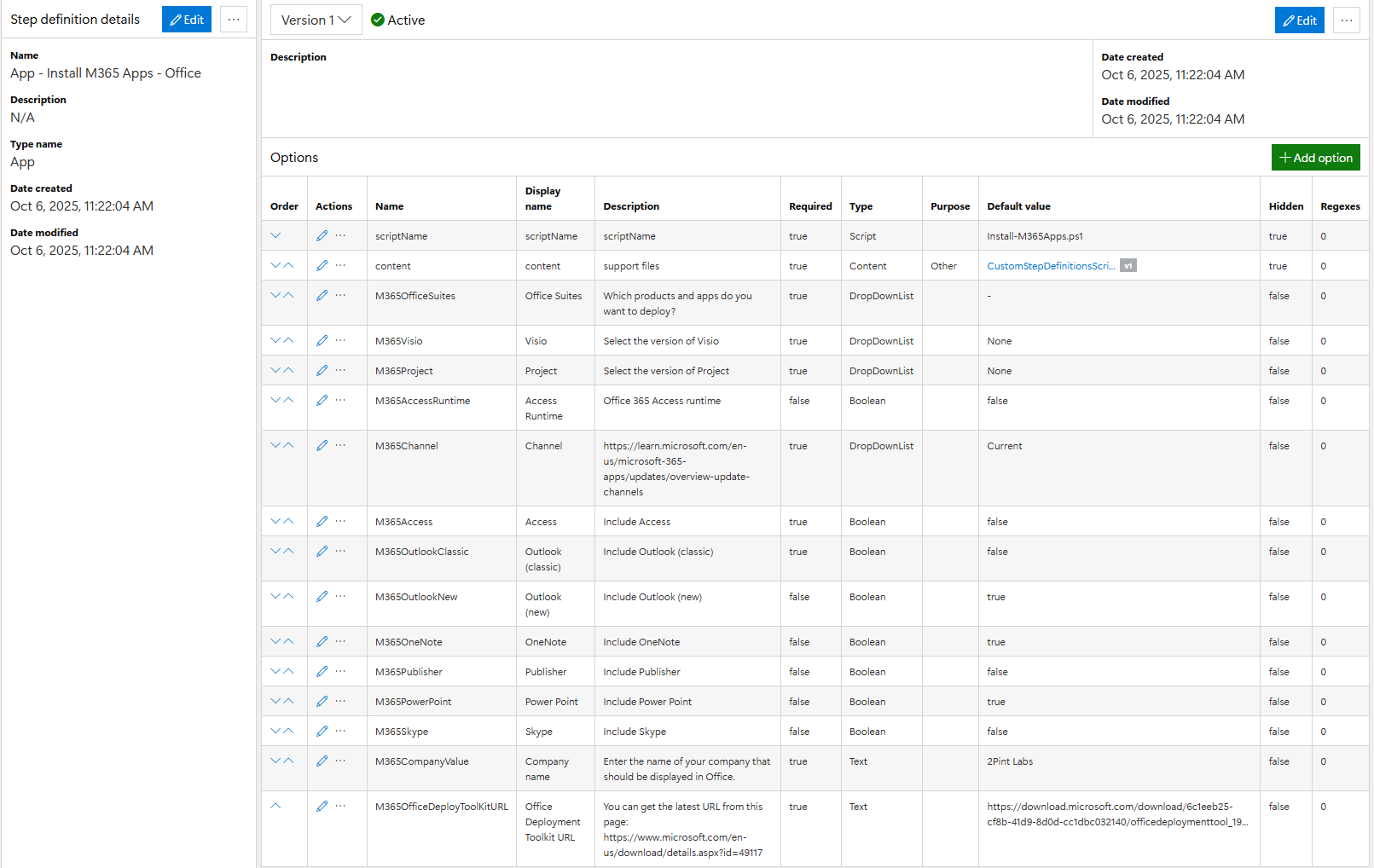
Task: Move M365CompanyValue option up
Action: pos(288,761)
